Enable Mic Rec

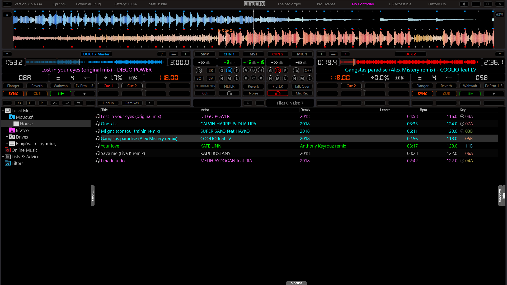[x=302, y=93]
